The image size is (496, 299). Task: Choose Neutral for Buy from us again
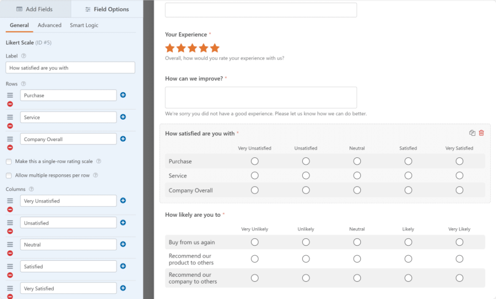point(357,242)
